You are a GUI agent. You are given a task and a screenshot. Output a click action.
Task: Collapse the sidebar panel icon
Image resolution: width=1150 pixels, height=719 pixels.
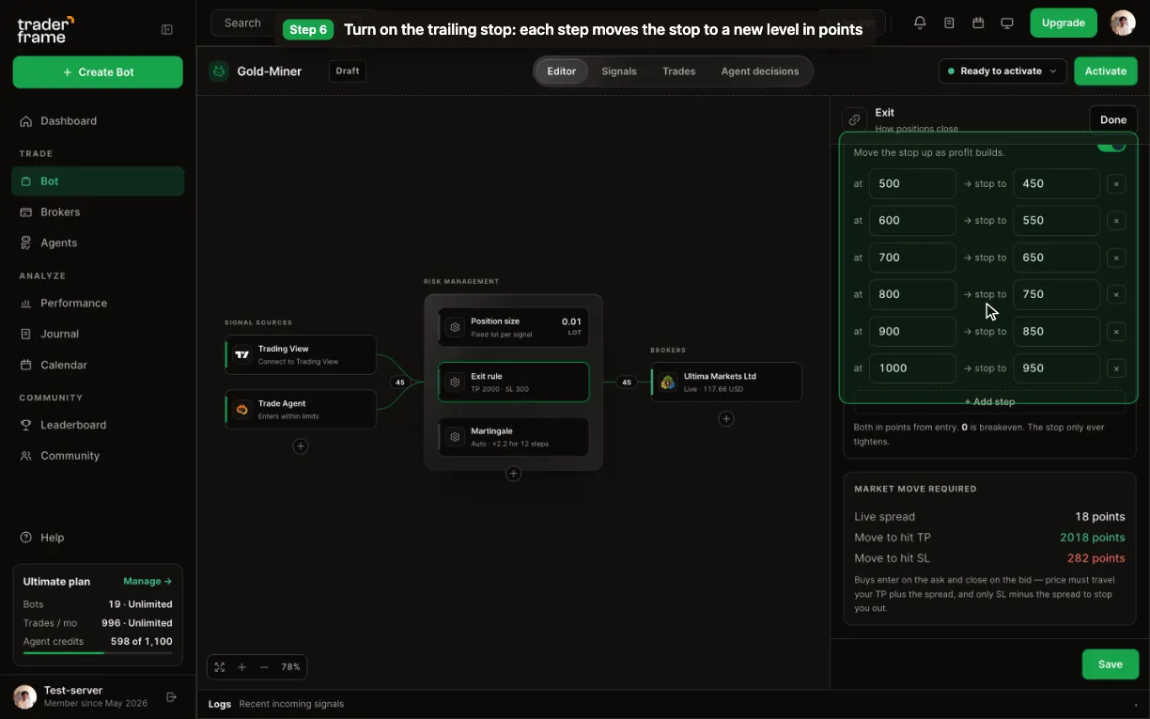(x=167, y=29)
